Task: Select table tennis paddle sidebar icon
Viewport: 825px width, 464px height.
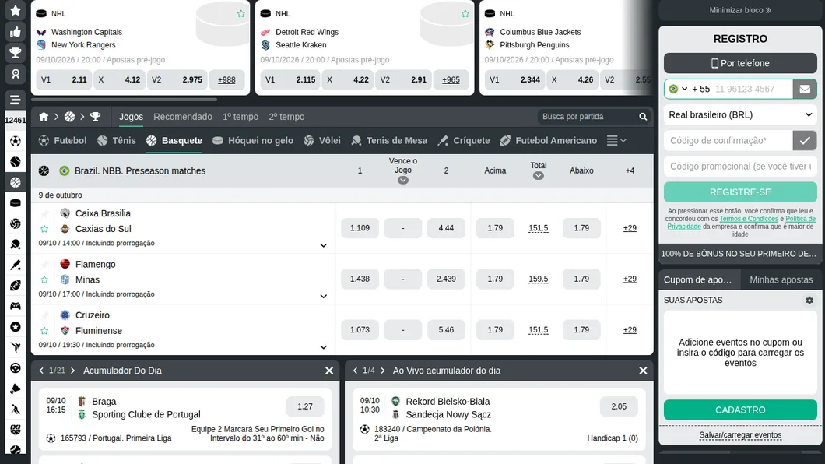Action: coord(16,244)
